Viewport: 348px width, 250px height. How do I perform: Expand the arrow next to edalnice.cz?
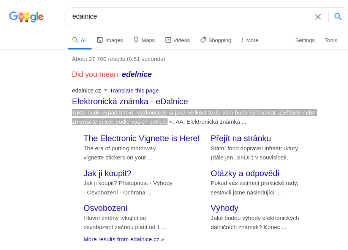pos(106,91)
